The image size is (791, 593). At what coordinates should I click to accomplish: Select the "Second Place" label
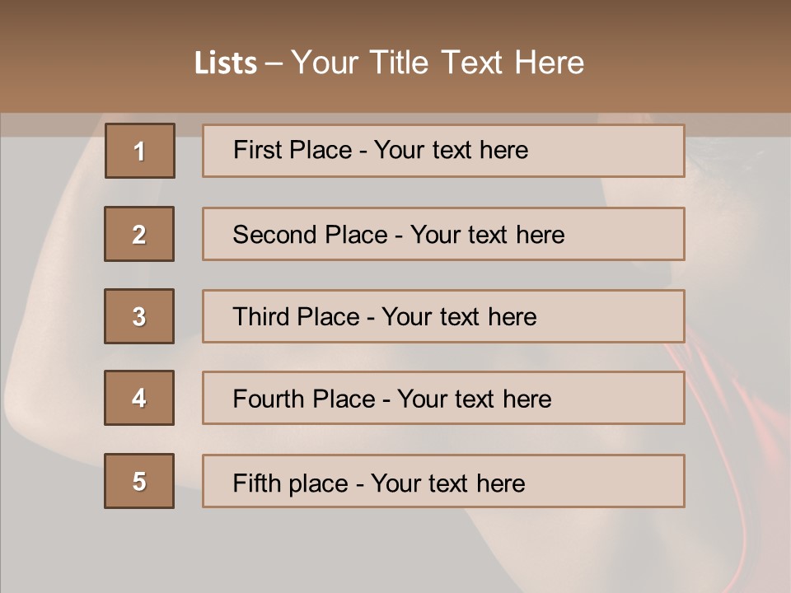(x=310, y=235)
